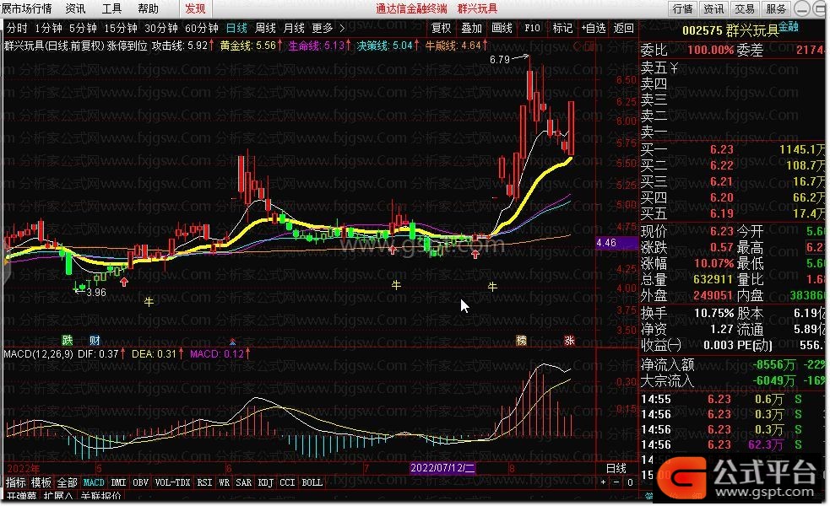This screenshot has height=506, width=830.
Task: Click the 002575 群兴玩具 stock title
Action: click(730, 30)
